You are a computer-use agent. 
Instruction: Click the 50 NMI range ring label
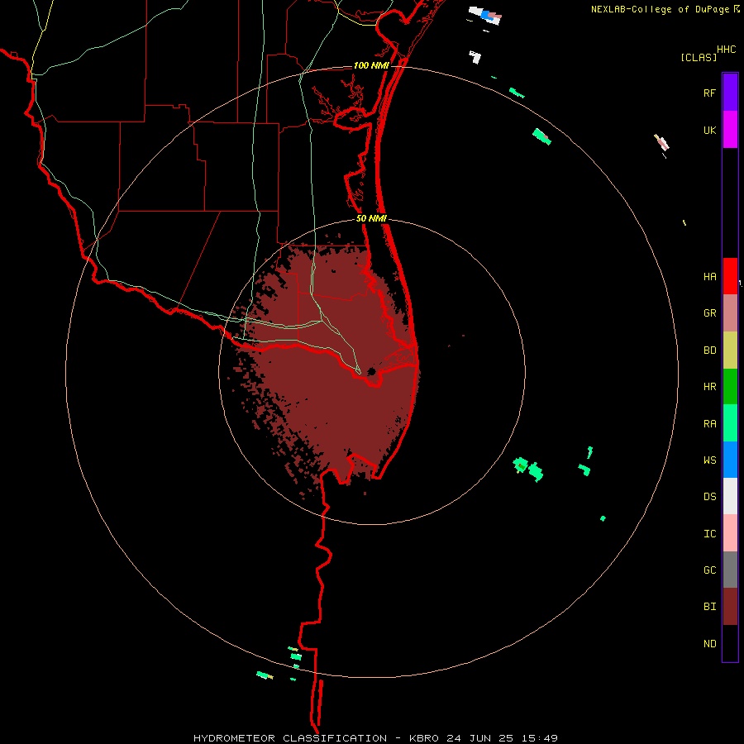point(371,219)
